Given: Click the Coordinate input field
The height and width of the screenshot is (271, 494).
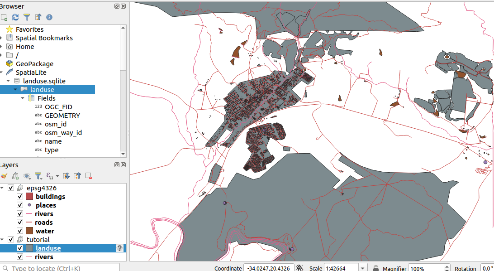Looking at the screenshot, I should [x=269, y=268].
